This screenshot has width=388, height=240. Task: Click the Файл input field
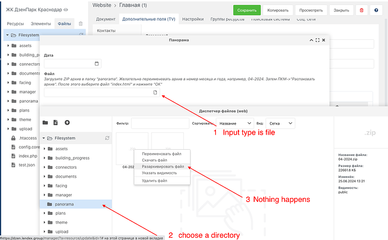(102, 93)
